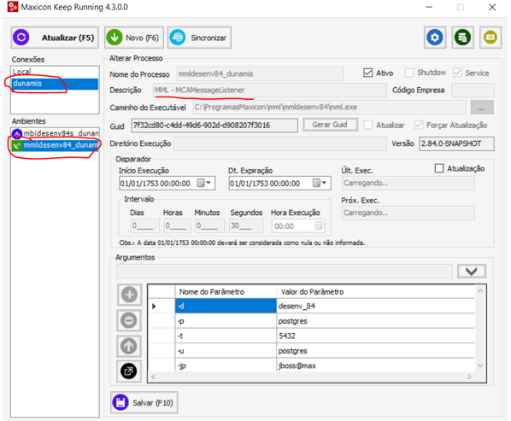Open the Dt. Expiração date picker dropdown

[320, 183]
